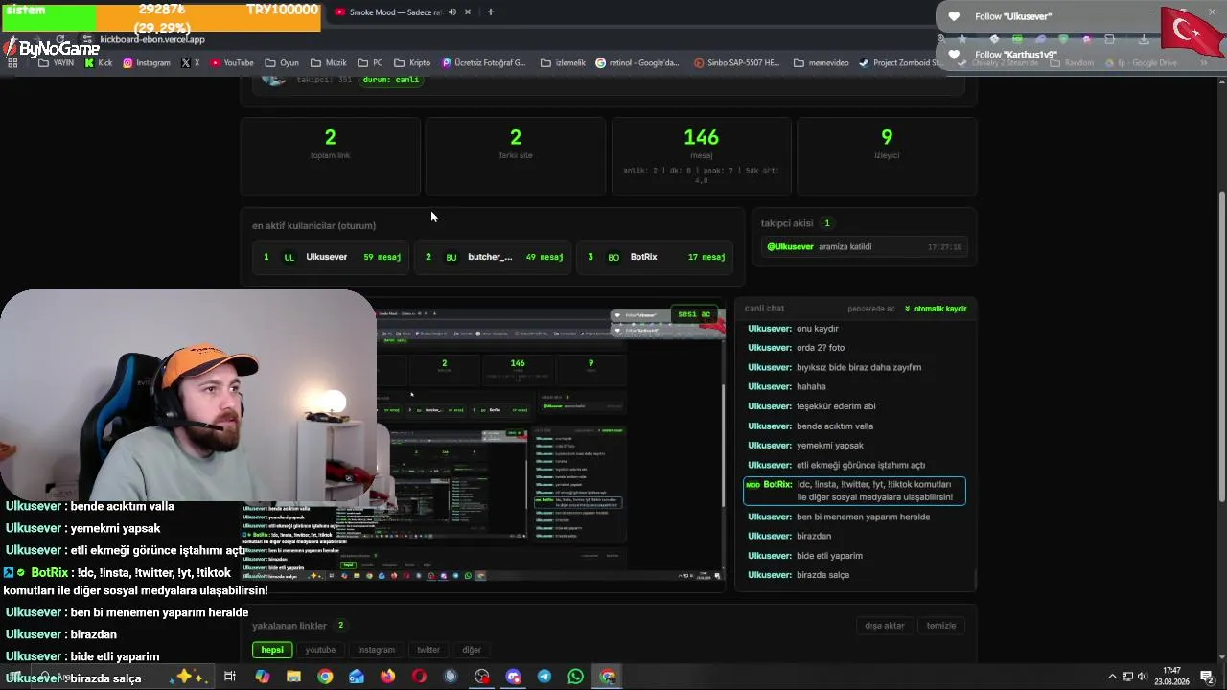Open the notification center icon
Screen dimensions: 1227x690
point(1207,677)
